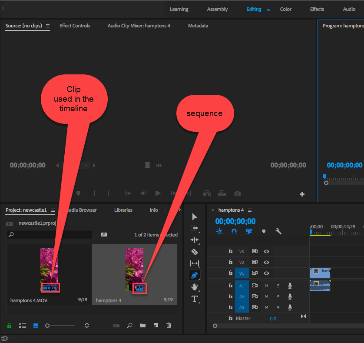364x343 pixels.
Task: Toggle lock on track V1
Action: [x=231, y=273]
